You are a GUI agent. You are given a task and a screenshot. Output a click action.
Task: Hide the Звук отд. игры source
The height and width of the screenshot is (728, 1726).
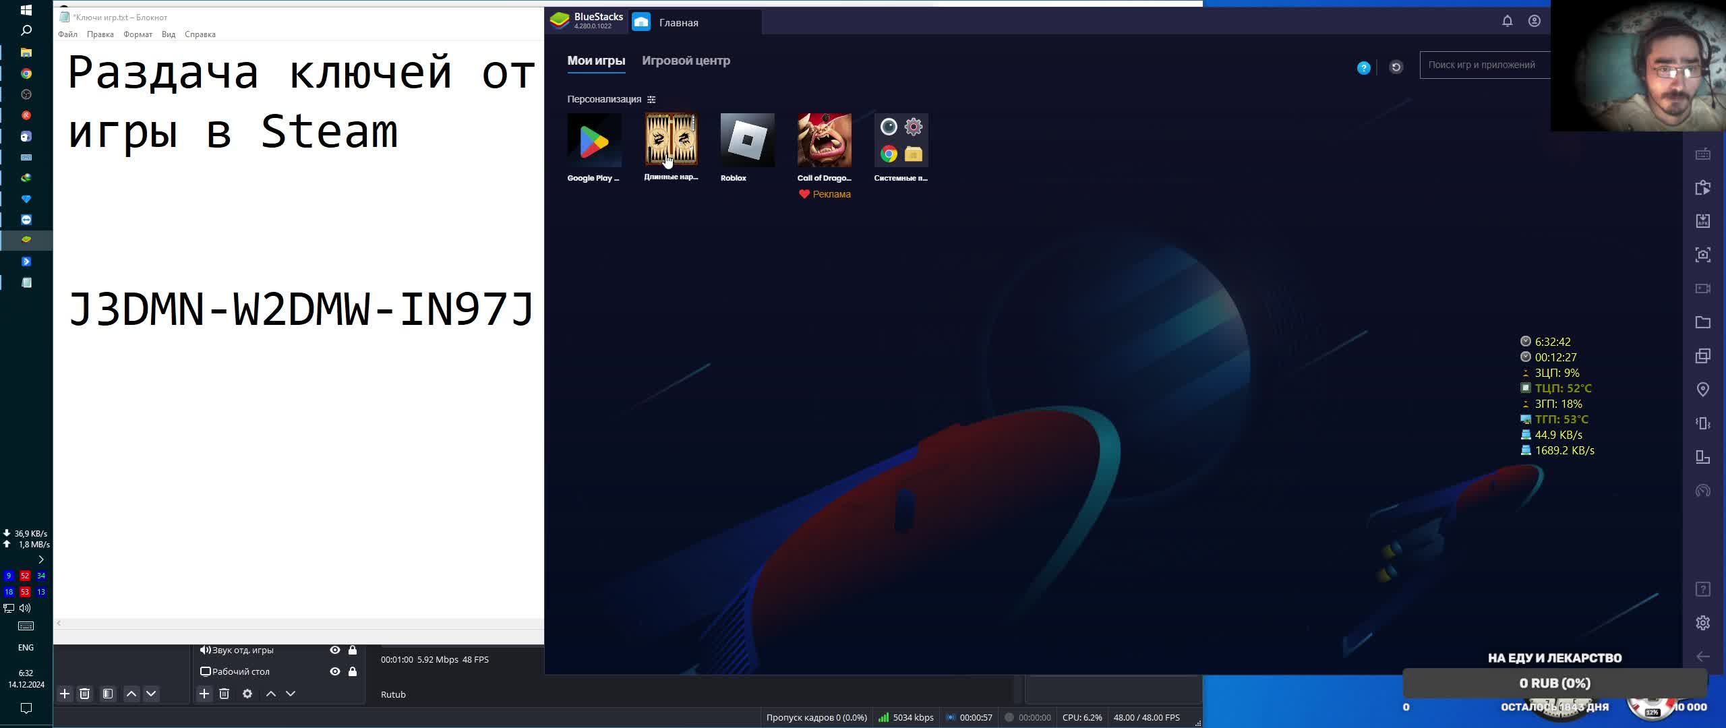point(334,650)
